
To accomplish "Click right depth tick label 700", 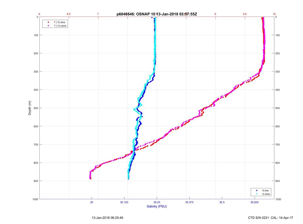I will [x=277, y=145].
